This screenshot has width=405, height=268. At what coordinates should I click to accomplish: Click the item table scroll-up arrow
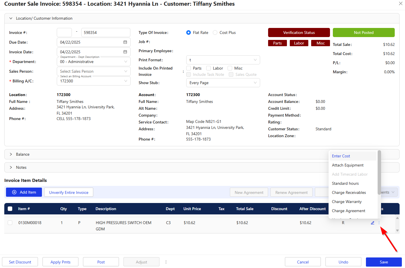click(x=397, y=218)
